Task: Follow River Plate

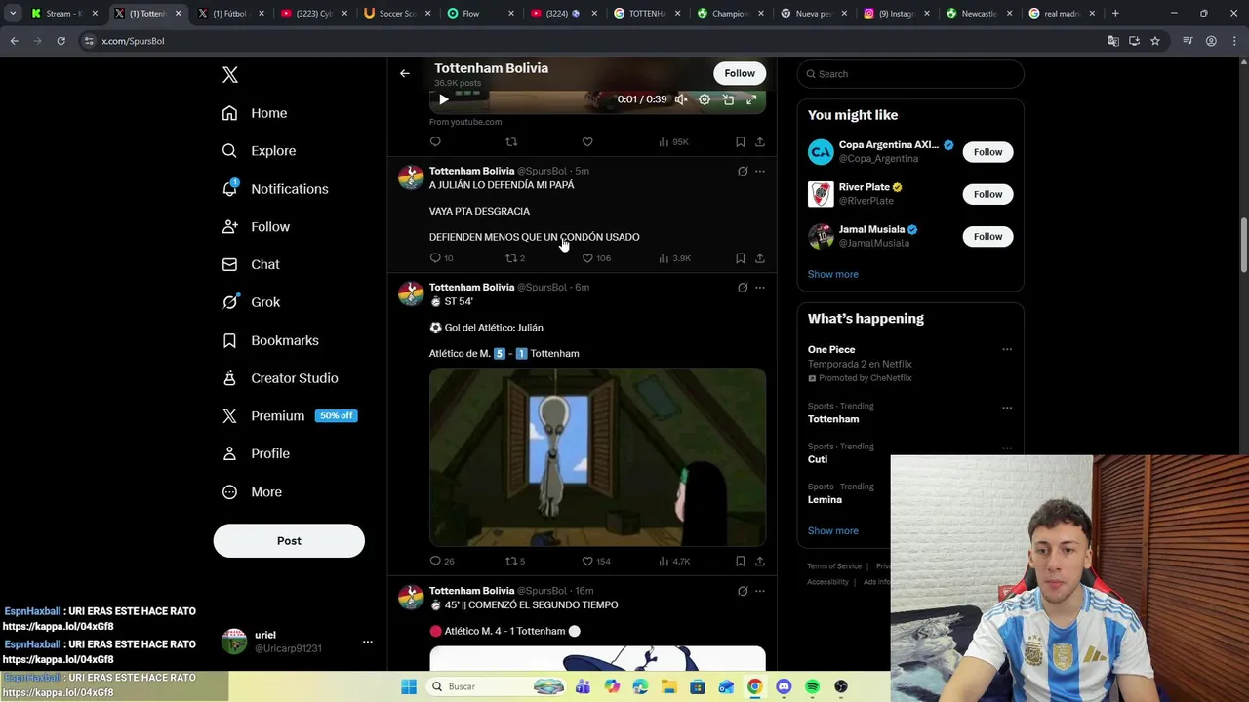Action: (x=987, y=194)
